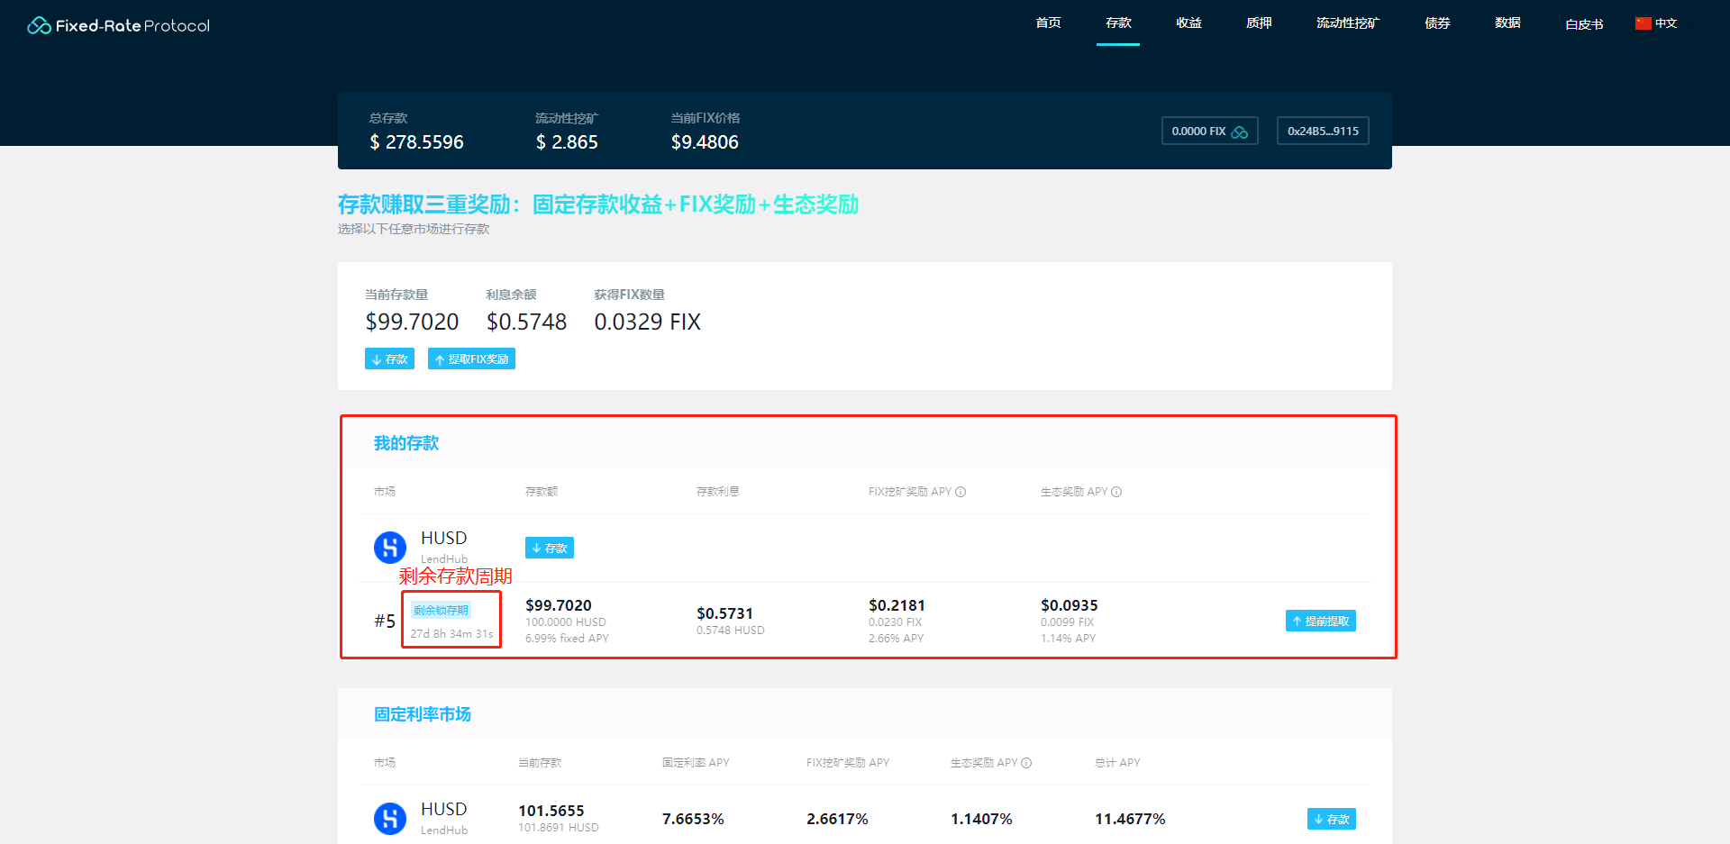Click the 27d 8h 34m 31s countdown
This screenshot has width=1730, height=844.
[451, 634]
